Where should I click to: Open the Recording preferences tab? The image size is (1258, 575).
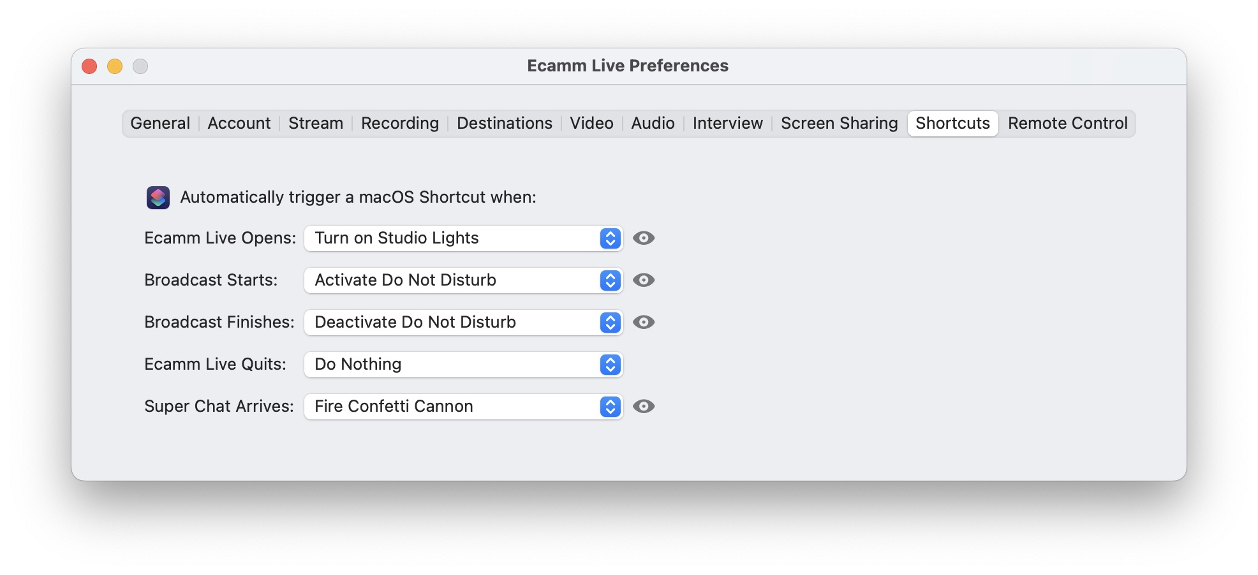click(x=400, y=123)
